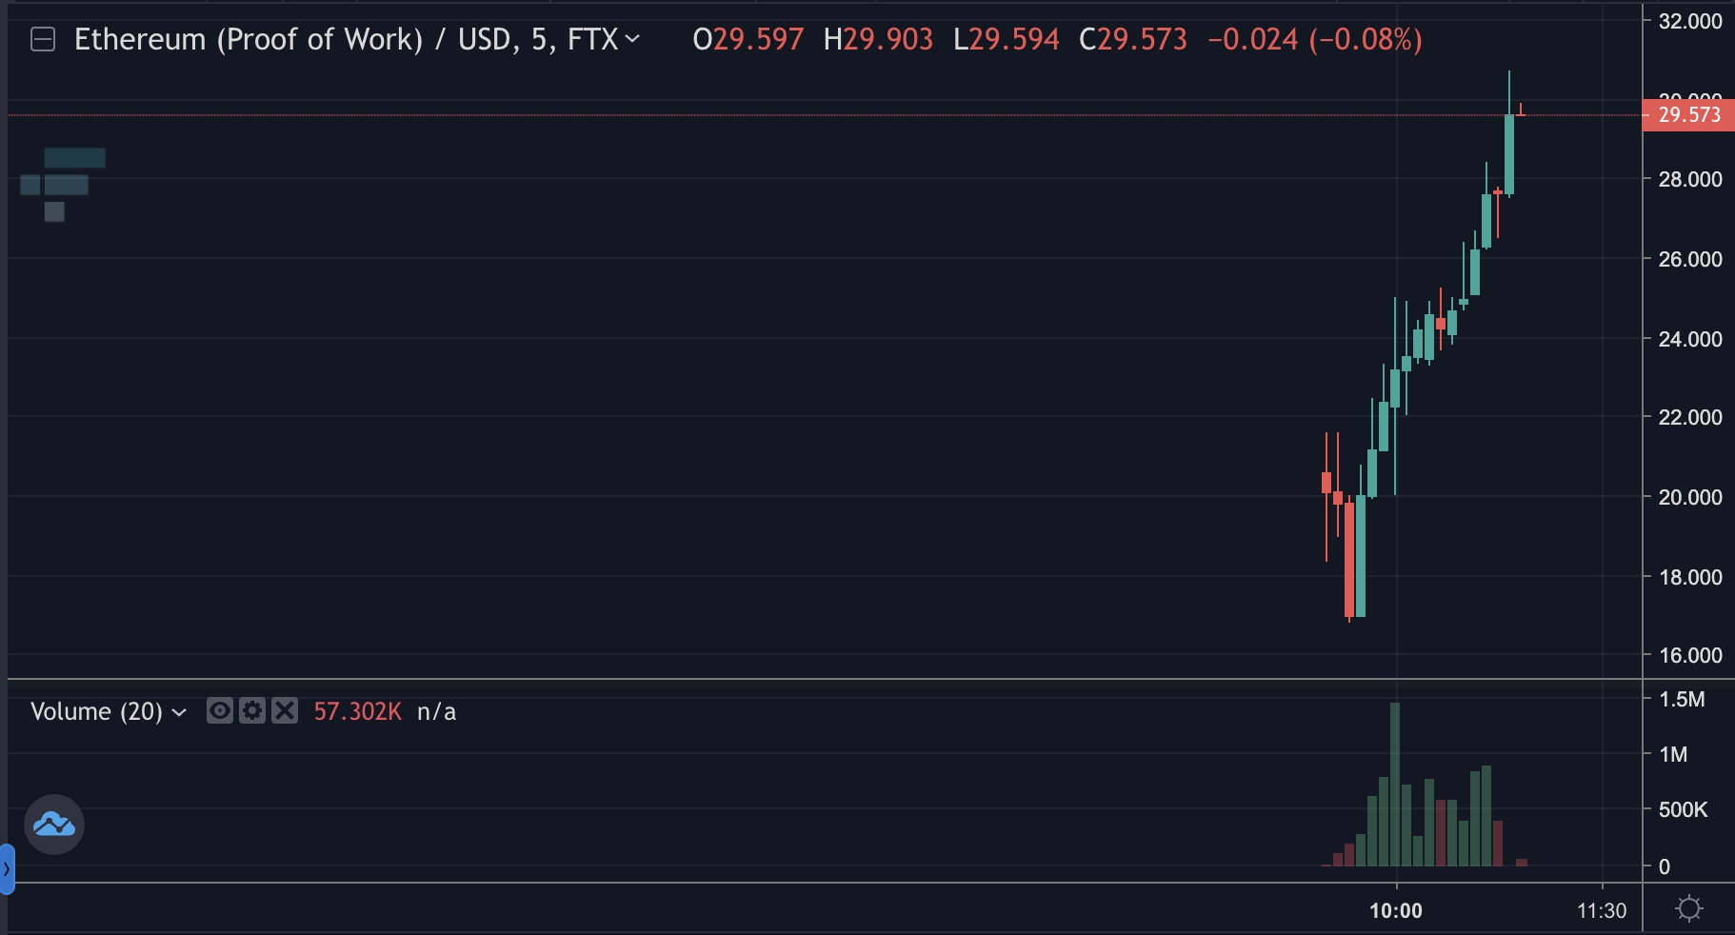
Task: Toggle Volume indicator visibility eye icon
Action: pyautogui.click(x=220, y=710)
